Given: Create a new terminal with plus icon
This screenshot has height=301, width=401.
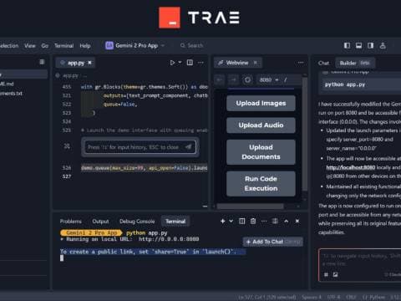Looking at the screenshot, I should (x=223, y=221).
